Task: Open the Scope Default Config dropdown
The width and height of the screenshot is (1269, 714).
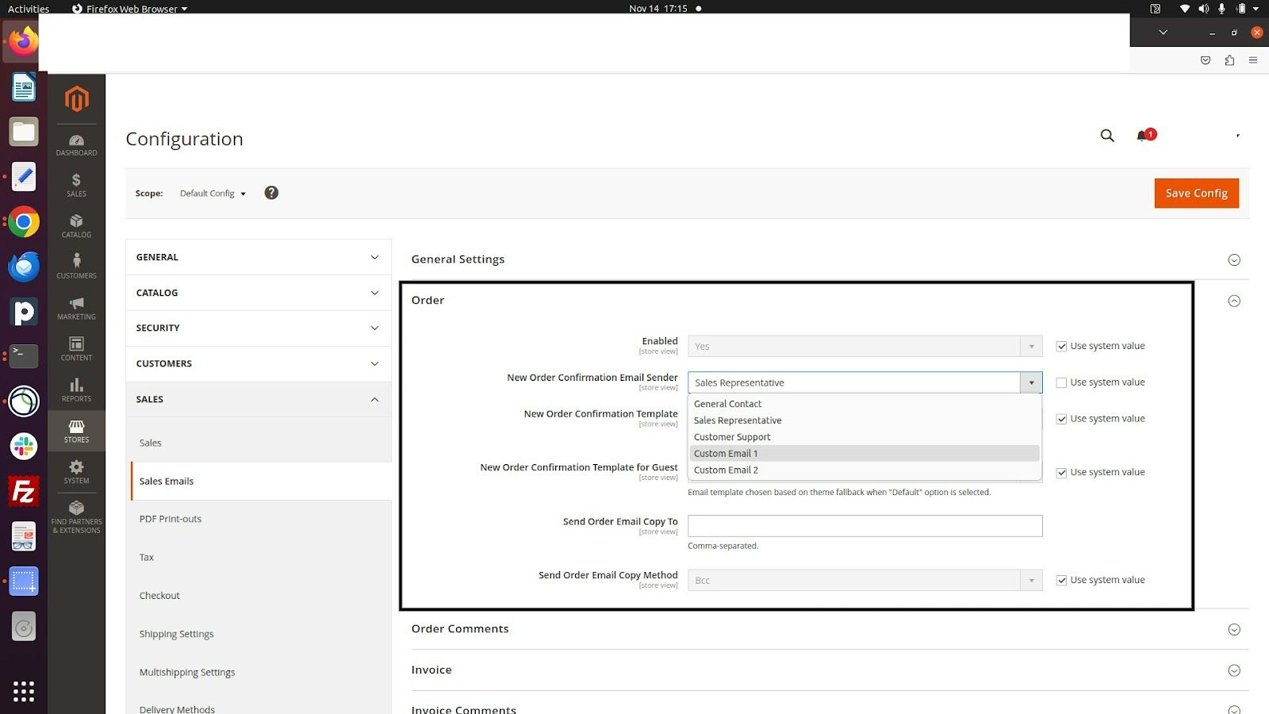Action: click(212, 193)
